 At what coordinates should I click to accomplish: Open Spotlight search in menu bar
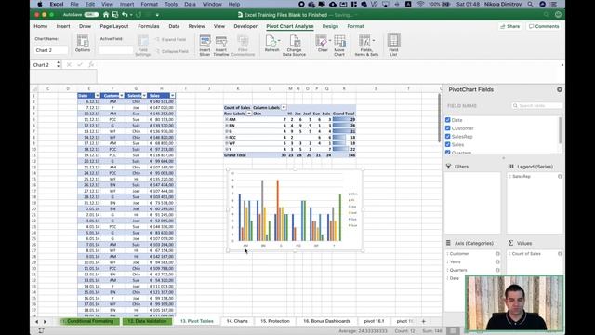(x=530, y=4)
